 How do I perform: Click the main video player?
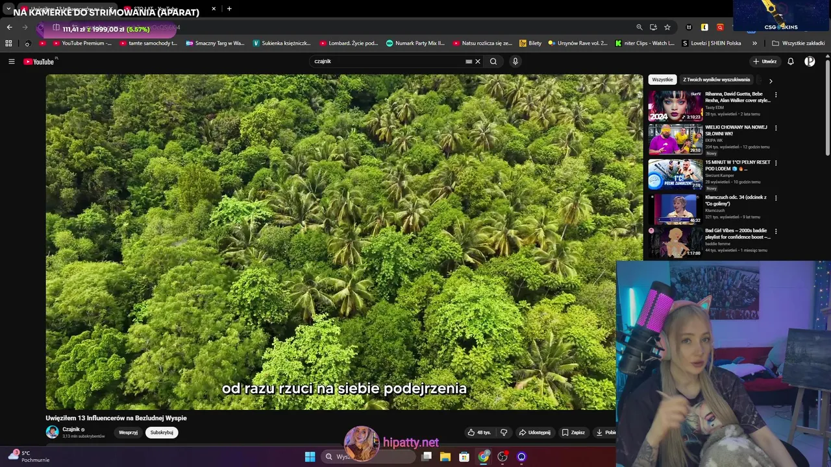click(344, 242)
